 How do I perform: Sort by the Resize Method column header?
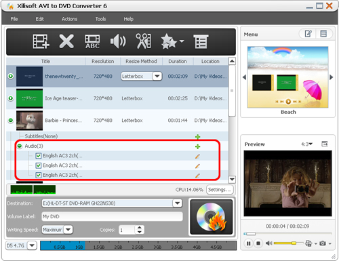point(141,61)
